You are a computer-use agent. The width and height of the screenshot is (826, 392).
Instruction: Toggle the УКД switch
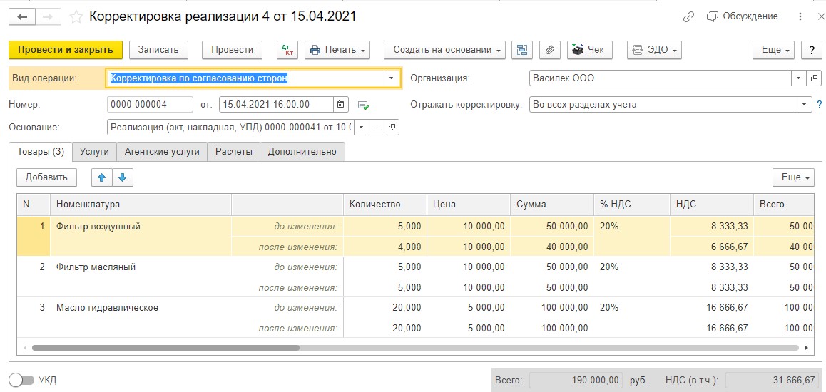[21, 380]
